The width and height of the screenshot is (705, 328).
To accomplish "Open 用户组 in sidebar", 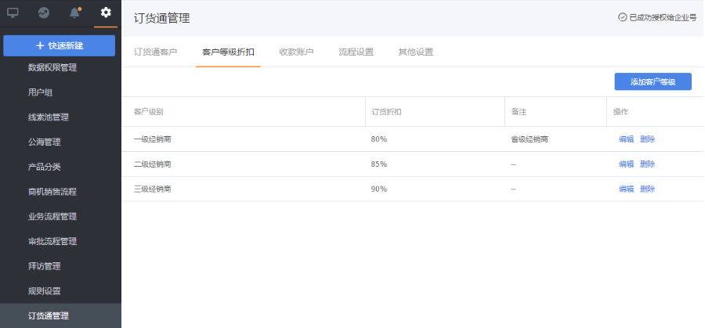I will coord(41,92).
